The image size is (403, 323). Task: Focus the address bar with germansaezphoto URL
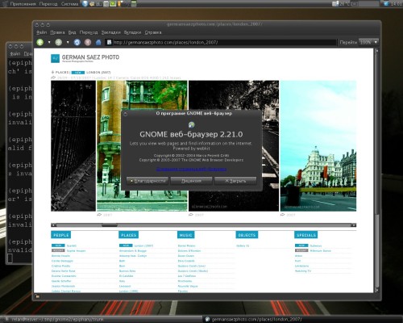tap(221, 42)
